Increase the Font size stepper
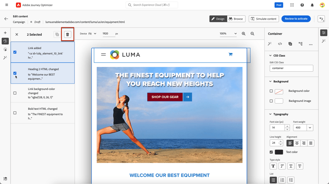Viewport: 329px width, 184px height. point(287,126)
